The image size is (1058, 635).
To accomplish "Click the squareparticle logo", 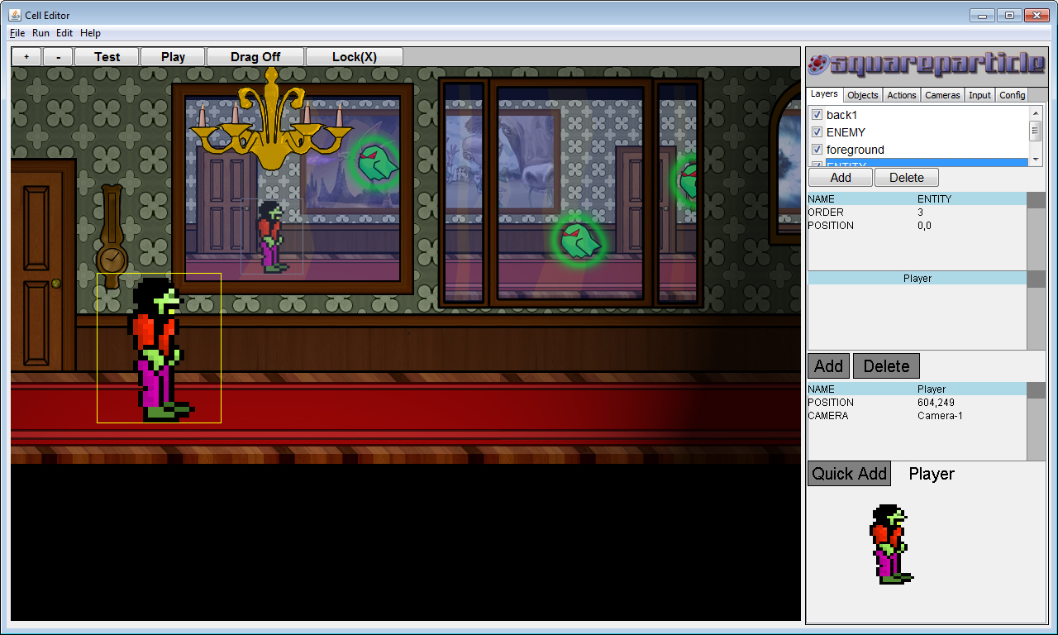I will tap(924, 63).
